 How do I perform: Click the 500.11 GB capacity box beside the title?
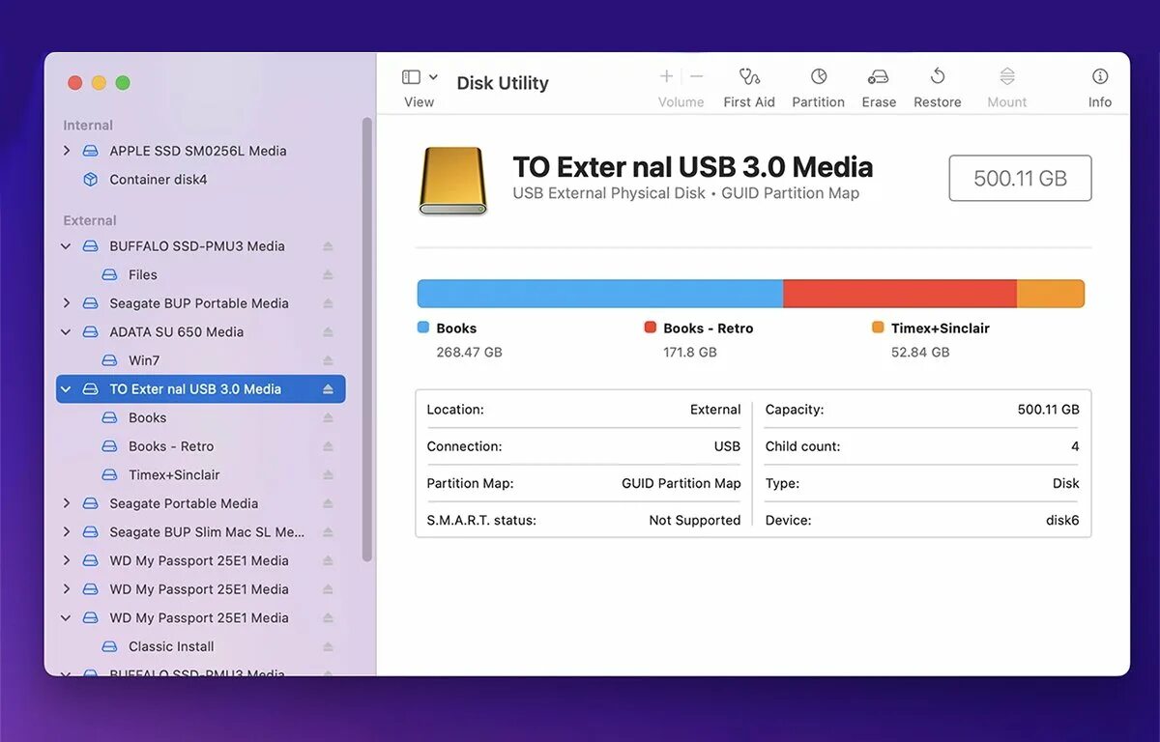coord(1020,178)
